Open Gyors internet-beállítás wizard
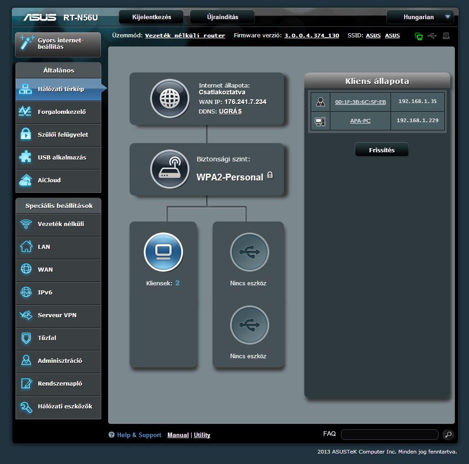Viewport: 469px width, 464px height. pyautogui.click(x=58, y=44)
